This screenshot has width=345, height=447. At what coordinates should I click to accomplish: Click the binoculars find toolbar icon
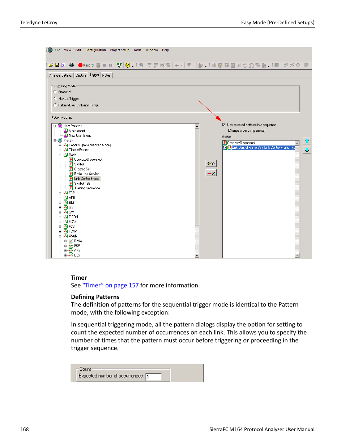pos(141,65)
